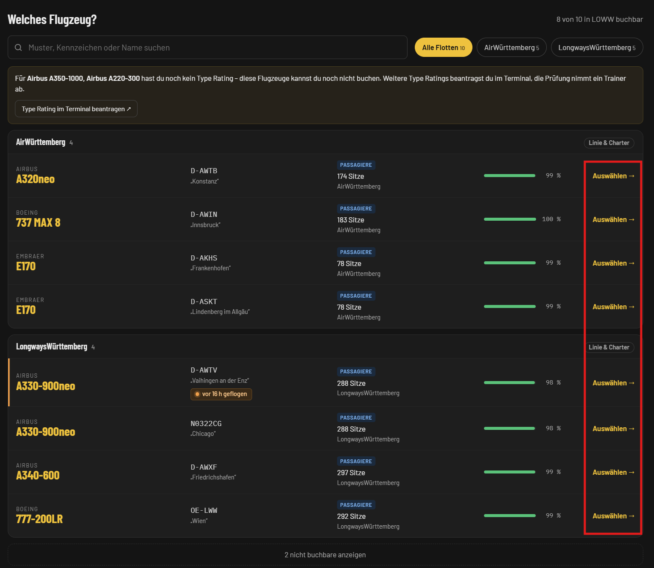Select the E170 D-AKHS Frankenhofen

tap(613, 263)
